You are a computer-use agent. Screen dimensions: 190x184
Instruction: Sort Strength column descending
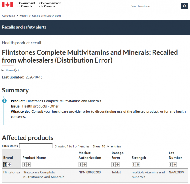click(138, 164)
